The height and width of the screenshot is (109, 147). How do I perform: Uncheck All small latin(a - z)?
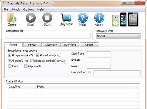coord(37,55)
